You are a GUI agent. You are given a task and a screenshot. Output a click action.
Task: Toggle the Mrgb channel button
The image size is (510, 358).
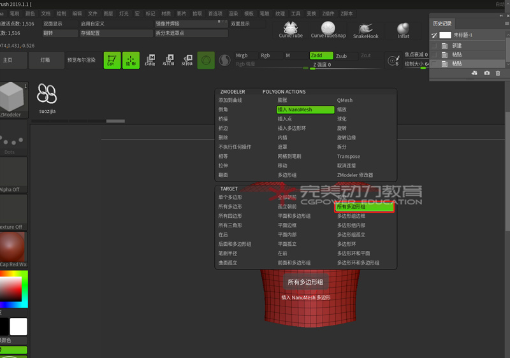[x=242, y=55]
